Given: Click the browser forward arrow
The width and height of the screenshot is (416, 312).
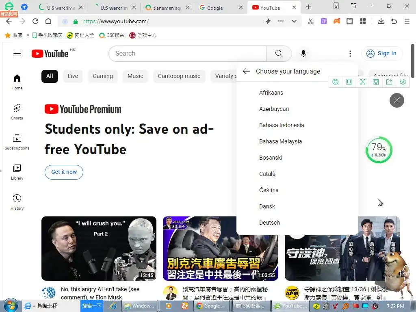Looking at the screenshot, I should (x=22, y=21).
